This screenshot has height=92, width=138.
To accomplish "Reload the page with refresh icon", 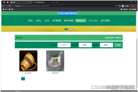I will [x=10, y=6].
